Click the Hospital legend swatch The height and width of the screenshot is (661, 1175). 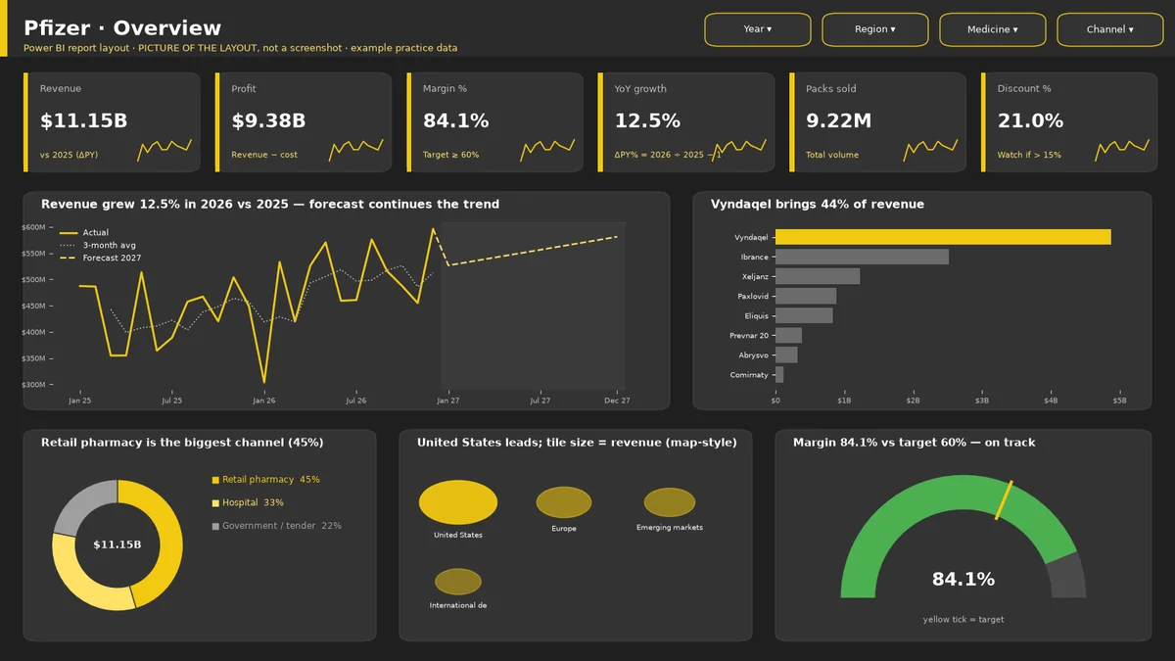tap(216, 502)
